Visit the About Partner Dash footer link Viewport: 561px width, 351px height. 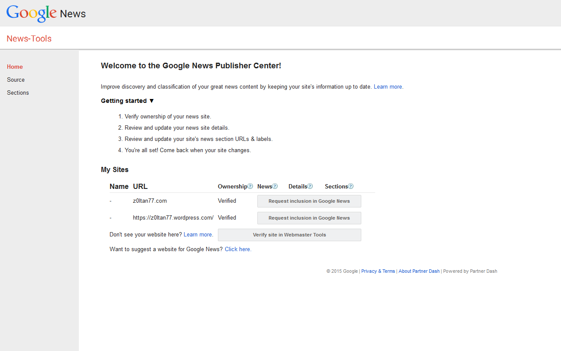419,271
